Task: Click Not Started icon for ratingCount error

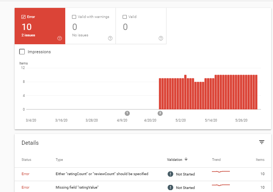Action: coord(170,174)
